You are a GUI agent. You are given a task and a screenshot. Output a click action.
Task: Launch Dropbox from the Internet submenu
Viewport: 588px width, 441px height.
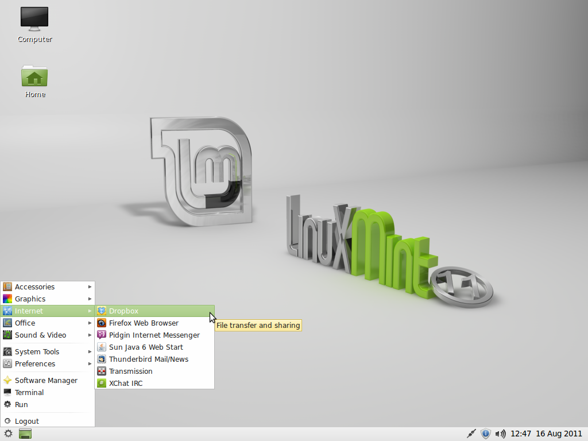click(154, 311)
